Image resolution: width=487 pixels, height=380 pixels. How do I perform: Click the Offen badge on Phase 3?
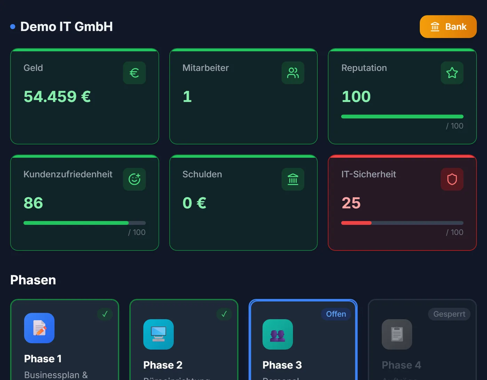[336, 314]
